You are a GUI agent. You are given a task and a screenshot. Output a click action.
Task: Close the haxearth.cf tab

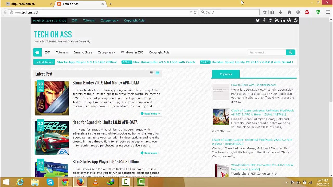pyautogui.click(x=51, y=4)
